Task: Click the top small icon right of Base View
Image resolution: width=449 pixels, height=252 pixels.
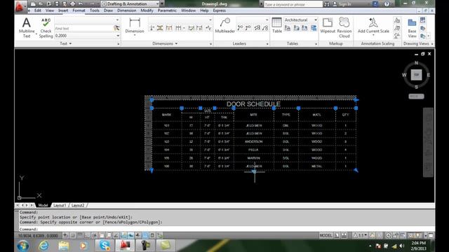Action: point(422,20)
